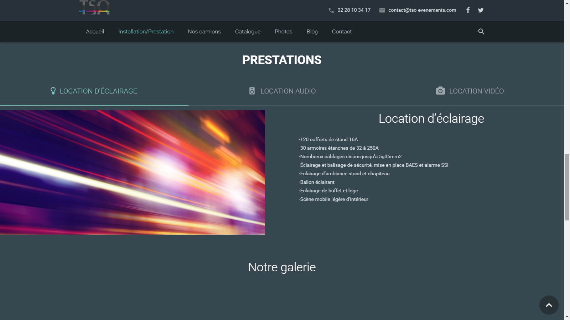Go to Nos camions page

(x=204, y=32)
